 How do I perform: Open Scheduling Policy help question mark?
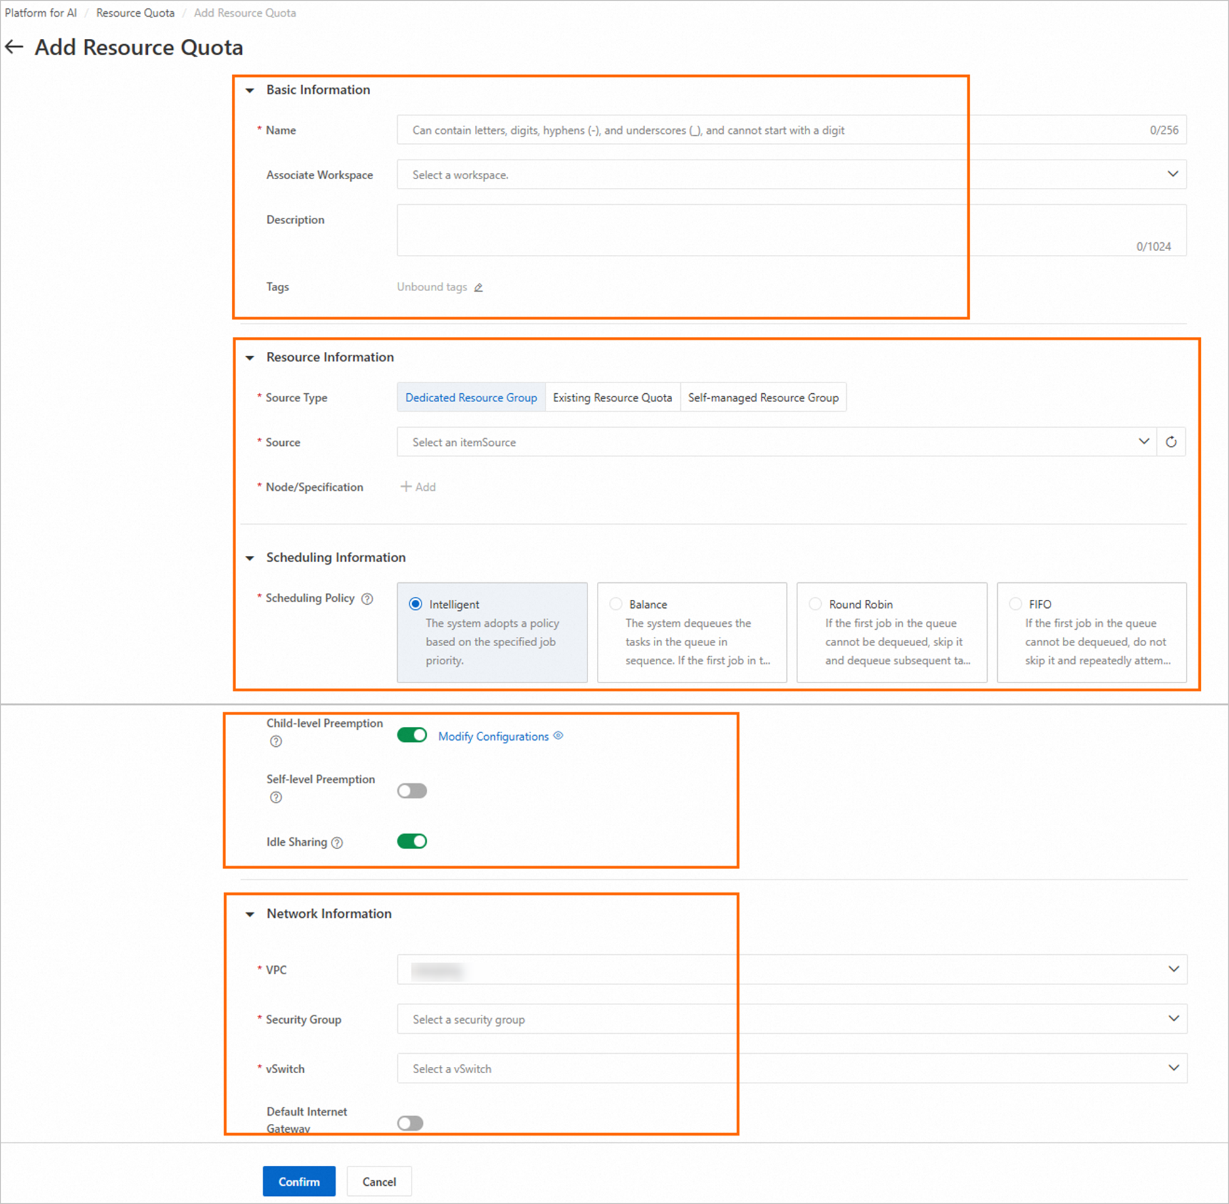367,599
